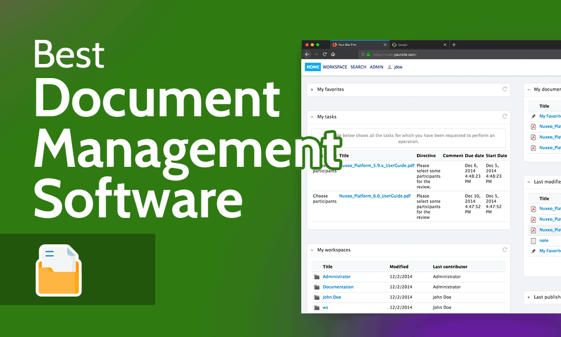Image resolution: width=561 pixels, height=337 pixels.
Task: Open the folder icon beside the Administrator workspace
Action: 316,276
